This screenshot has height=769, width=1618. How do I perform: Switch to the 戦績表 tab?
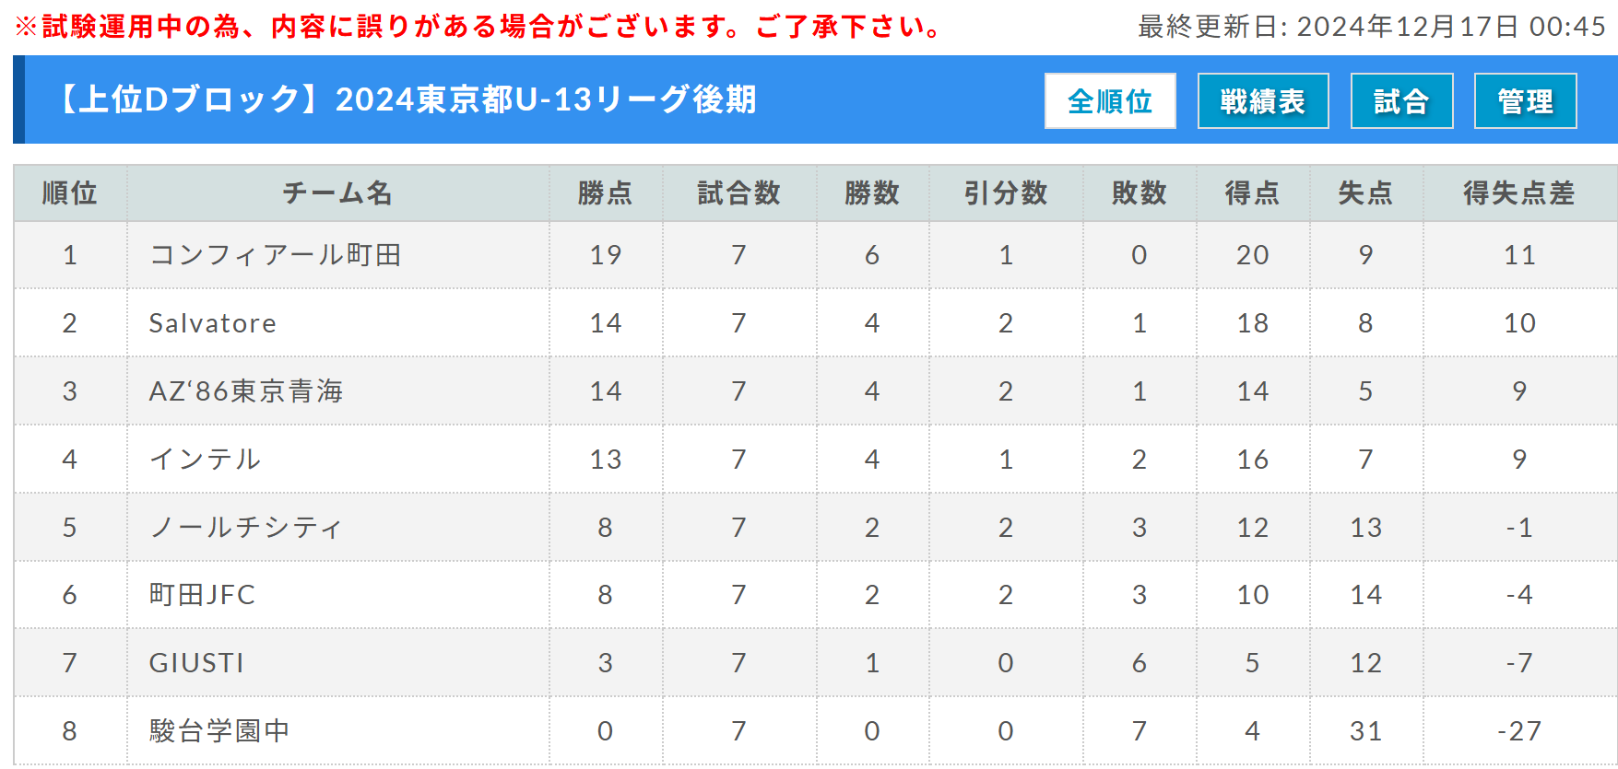click(x=1263, y=100)
